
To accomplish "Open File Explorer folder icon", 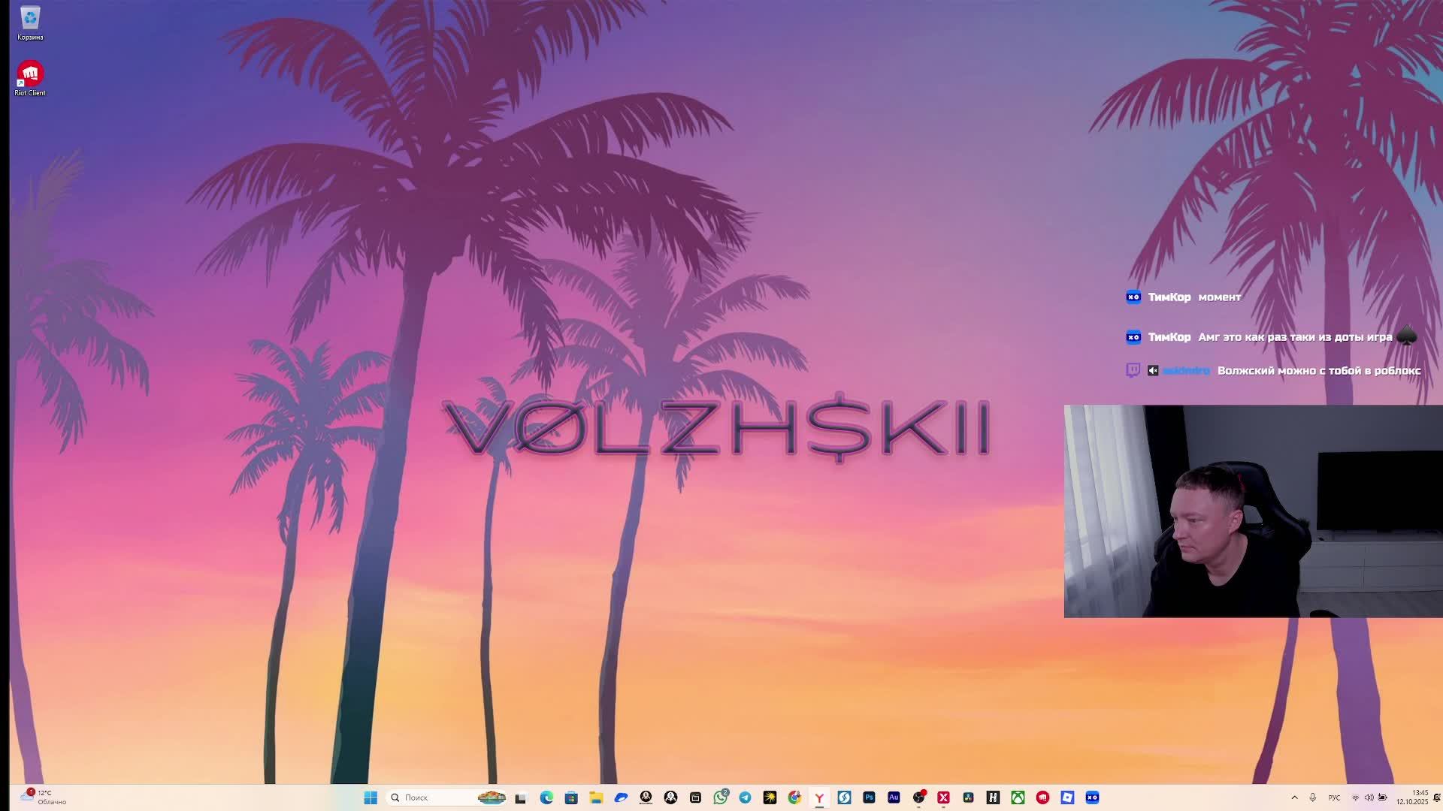I will click(x=596, y=797).
